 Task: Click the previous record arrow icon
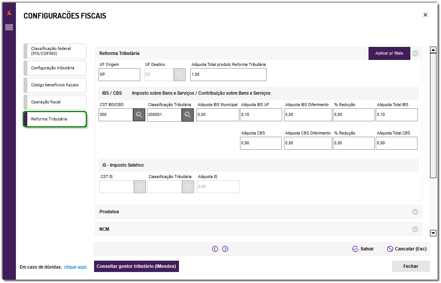pos(215,249)
